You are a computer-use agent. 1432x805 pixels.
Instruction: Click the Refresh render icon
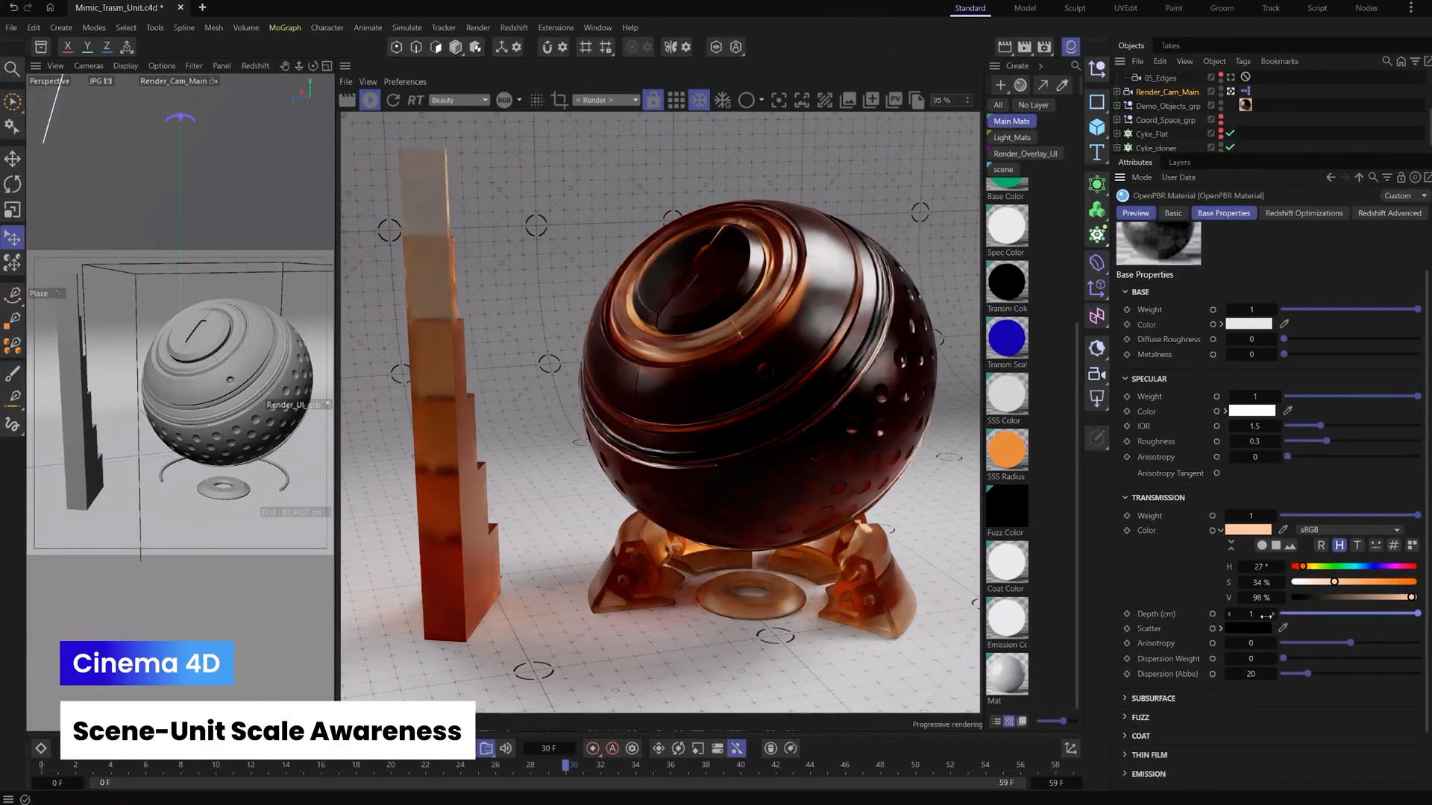point(393,100)
